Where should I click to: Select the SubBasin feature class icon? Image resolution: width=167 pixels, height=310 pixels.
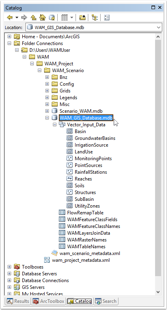coord(70,199)
